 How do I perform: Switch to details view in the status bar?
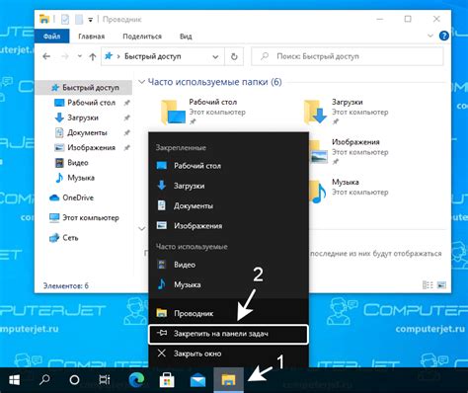[428, 285]
